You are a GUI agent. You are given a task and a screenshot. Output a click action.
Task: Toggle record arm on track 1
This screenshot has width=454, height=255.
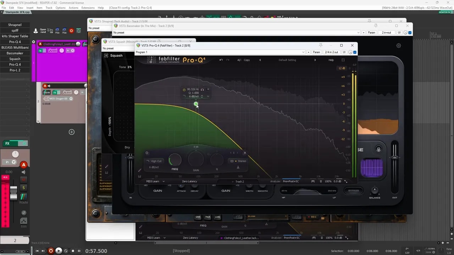click(40, 44)
